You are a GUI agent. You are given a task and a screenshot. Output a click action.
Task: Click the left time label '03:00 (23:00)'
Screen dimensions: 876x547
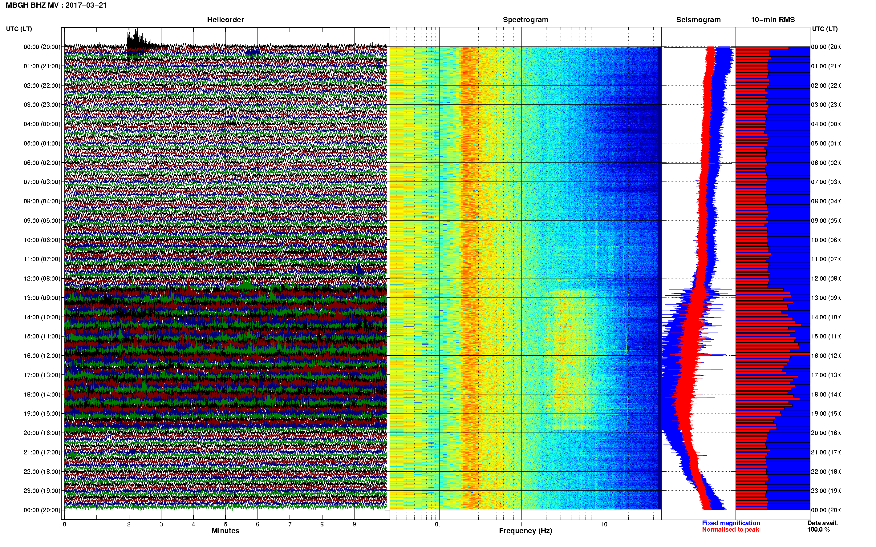click(42, 105)
